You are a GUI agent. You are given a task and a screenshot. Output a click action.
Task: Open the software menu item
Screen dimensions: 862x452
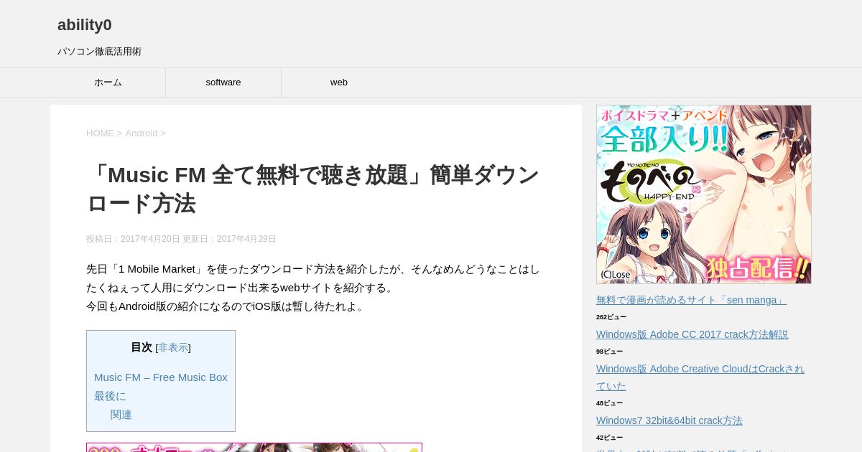pyautogui.click(x=223, y=83)
